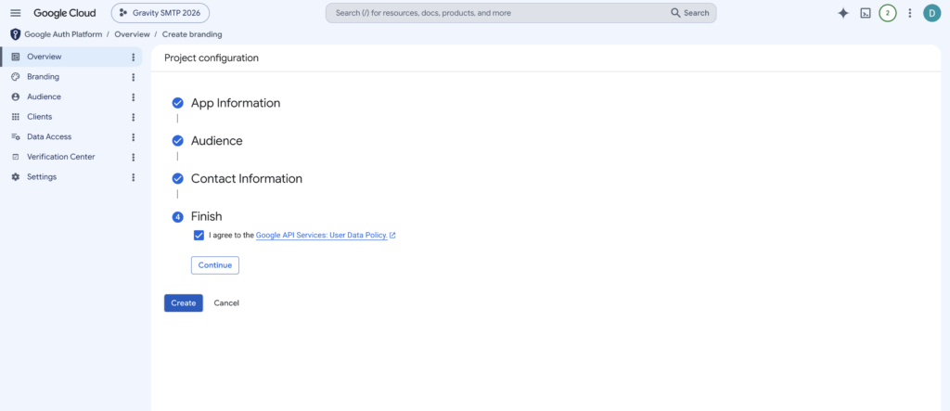Screen dimensions: 950x411
Task: Click the magnifier icon in search bar
Action: tap(675, 13)
